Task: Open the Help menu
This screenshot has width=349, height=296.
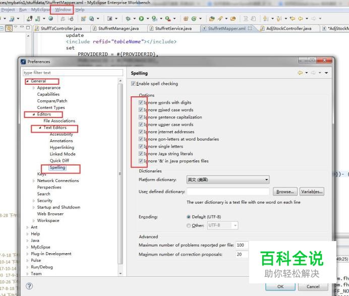Action: coord(80,10)
